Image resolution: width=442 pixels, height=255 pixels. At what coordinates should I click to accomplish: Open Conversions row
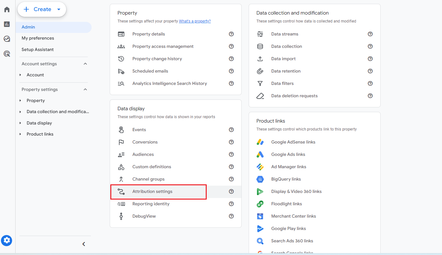pyautogui.click(x=176, y=142)
